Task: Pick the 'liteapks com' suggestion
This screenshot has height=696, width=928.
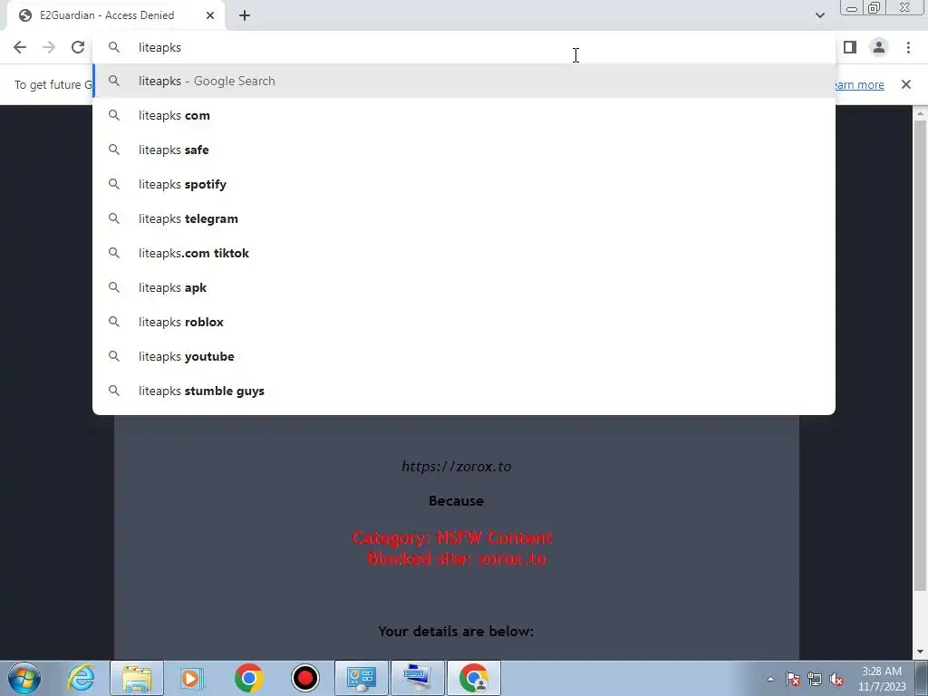Action: [464, 115]
